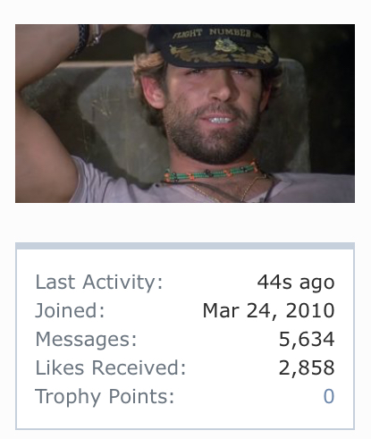The width and height of the screenshot is (371, 439).
Task: Click the gold emblem on the cap
Action: click(226, 46)
